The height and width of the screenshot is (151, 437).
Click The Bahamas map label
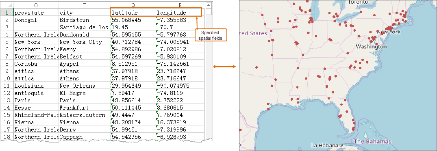point(373,141)
